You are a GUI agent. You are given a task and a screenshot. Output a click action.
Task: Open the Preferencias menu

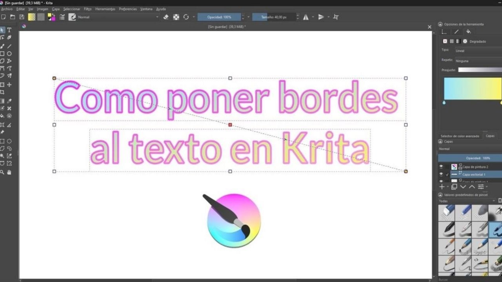(x=128, y=9)
